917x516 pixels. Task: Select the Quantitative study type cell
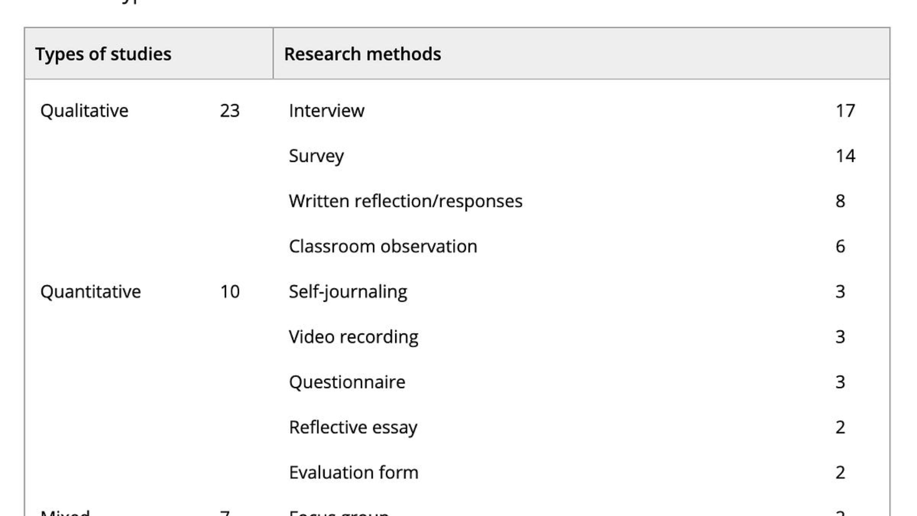coord(90,292)
